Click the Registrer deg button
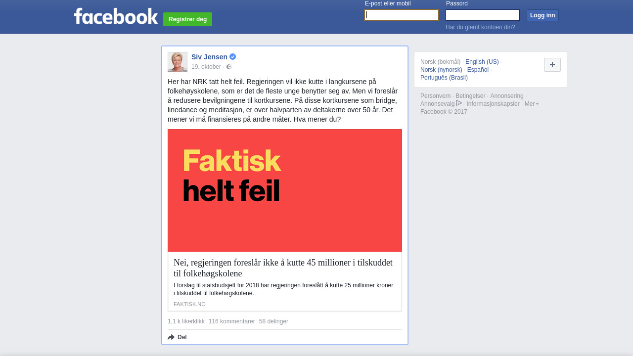633x356 pixels. click(187, 19)
